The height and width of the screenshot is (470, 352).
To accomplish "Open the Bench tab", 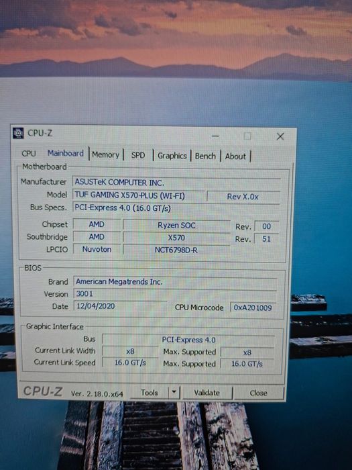I will [x=205, y=156].
